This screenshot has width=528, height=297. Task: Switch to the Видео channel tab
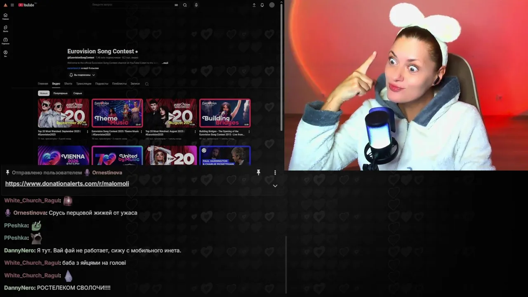56,84
